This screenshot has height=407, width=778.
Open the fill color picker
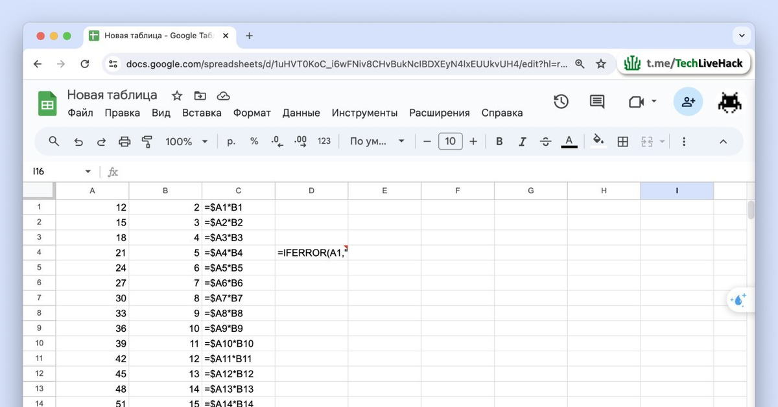(598, 141)
